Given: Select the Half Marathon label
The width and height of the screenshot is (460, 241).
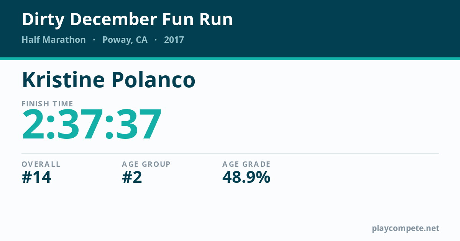Looking at the screenshot, I should (x=54, y=40).
